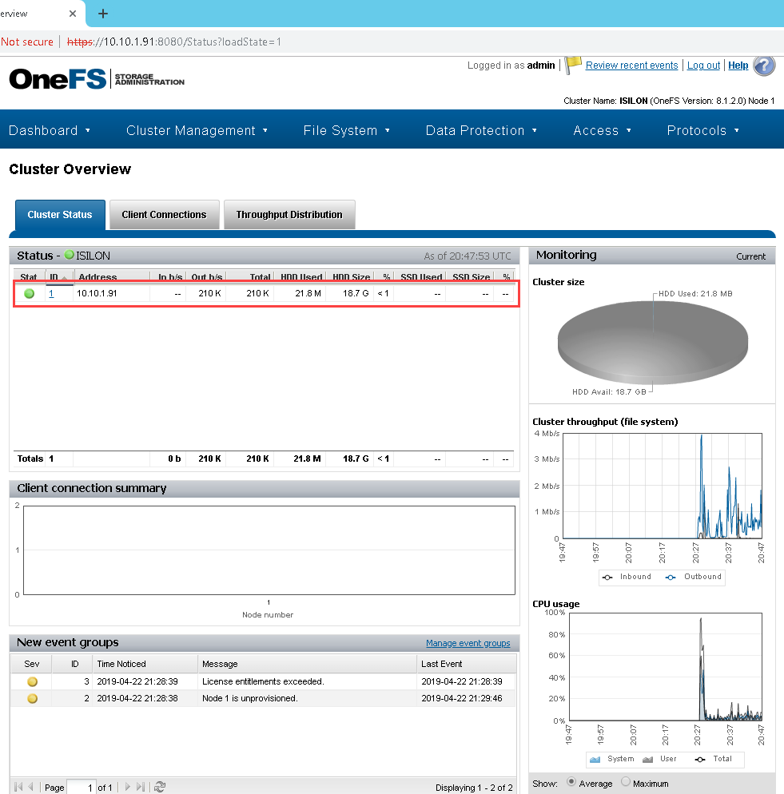This screenshot has width=784, height=794.
Task: Go to first page of event groups
Action: pos(18,787)
